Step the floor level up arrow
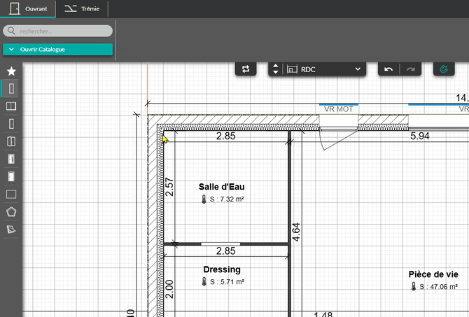469x317 pixels. 276,66
